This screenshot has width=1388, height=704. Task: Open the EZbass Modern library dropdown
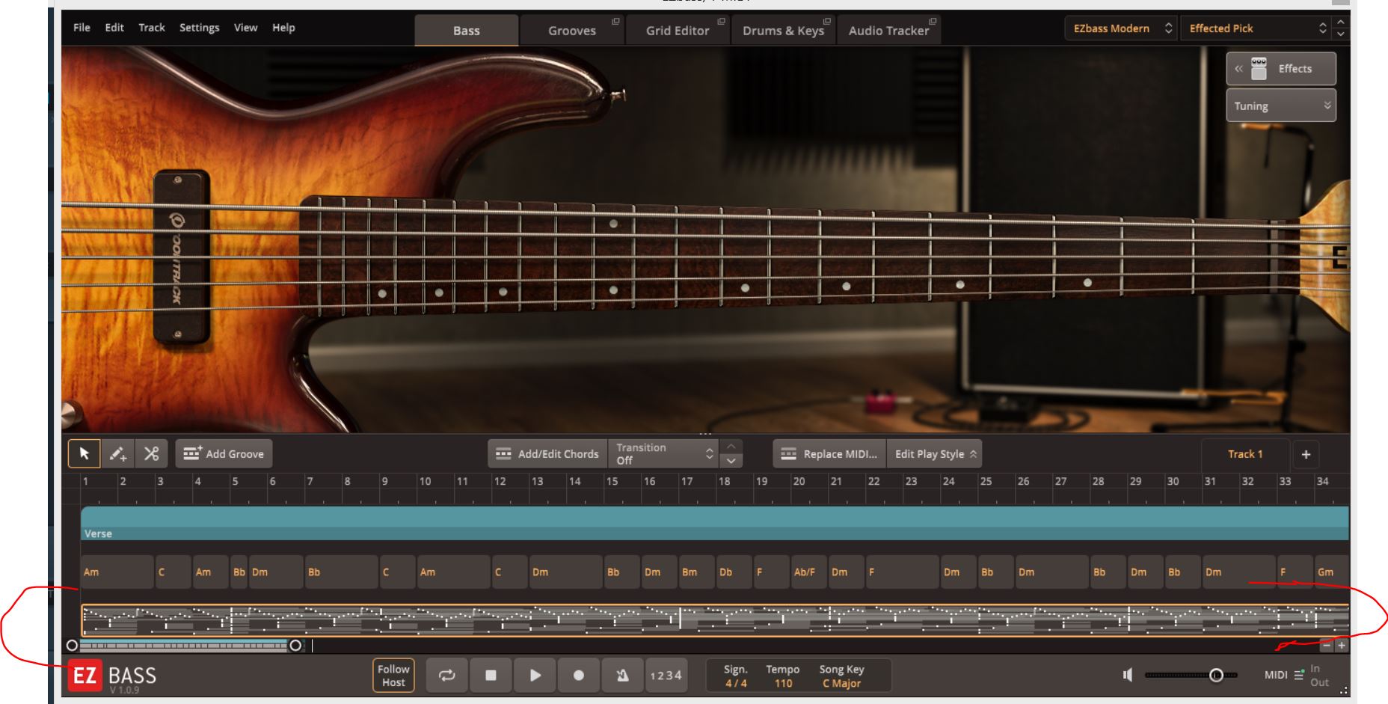click(1120, 28)
